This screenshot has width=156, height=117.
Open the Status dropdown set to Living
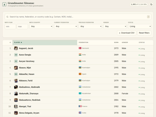[x=140, y=27]
